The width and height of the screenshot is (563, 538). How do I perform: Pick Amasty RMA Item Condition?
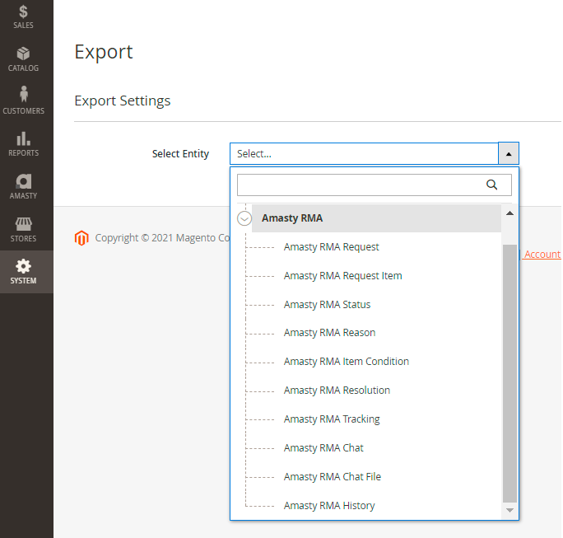346,362
